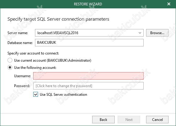Expand the Server name dropdown arrow

point(140,33)
